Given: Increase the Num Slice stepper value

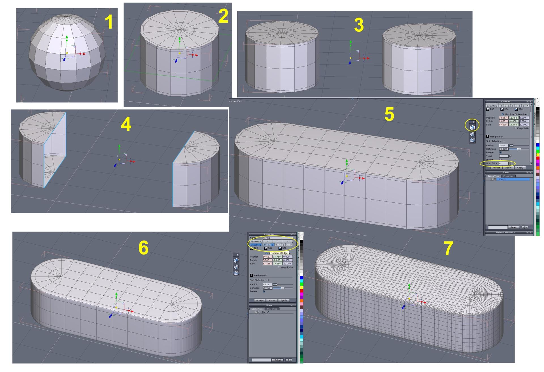Looking at the screenshot, I should (510, 163).
